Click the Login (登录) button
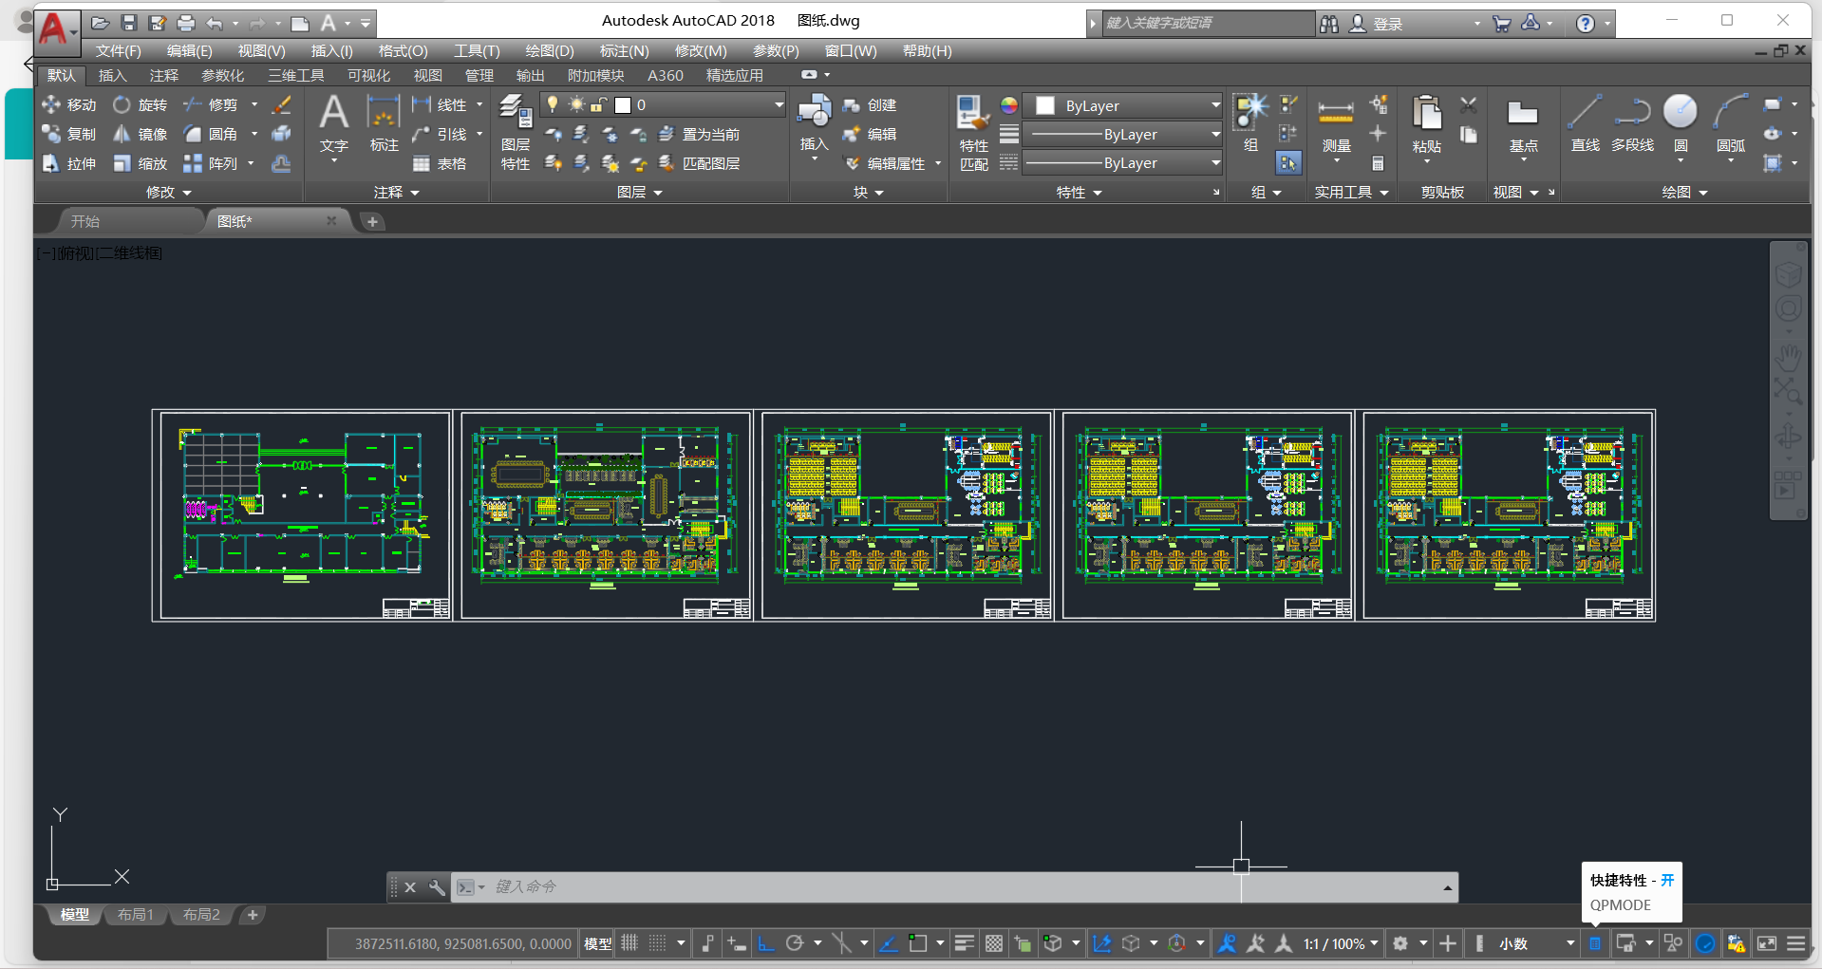 tap(1387, 24)
